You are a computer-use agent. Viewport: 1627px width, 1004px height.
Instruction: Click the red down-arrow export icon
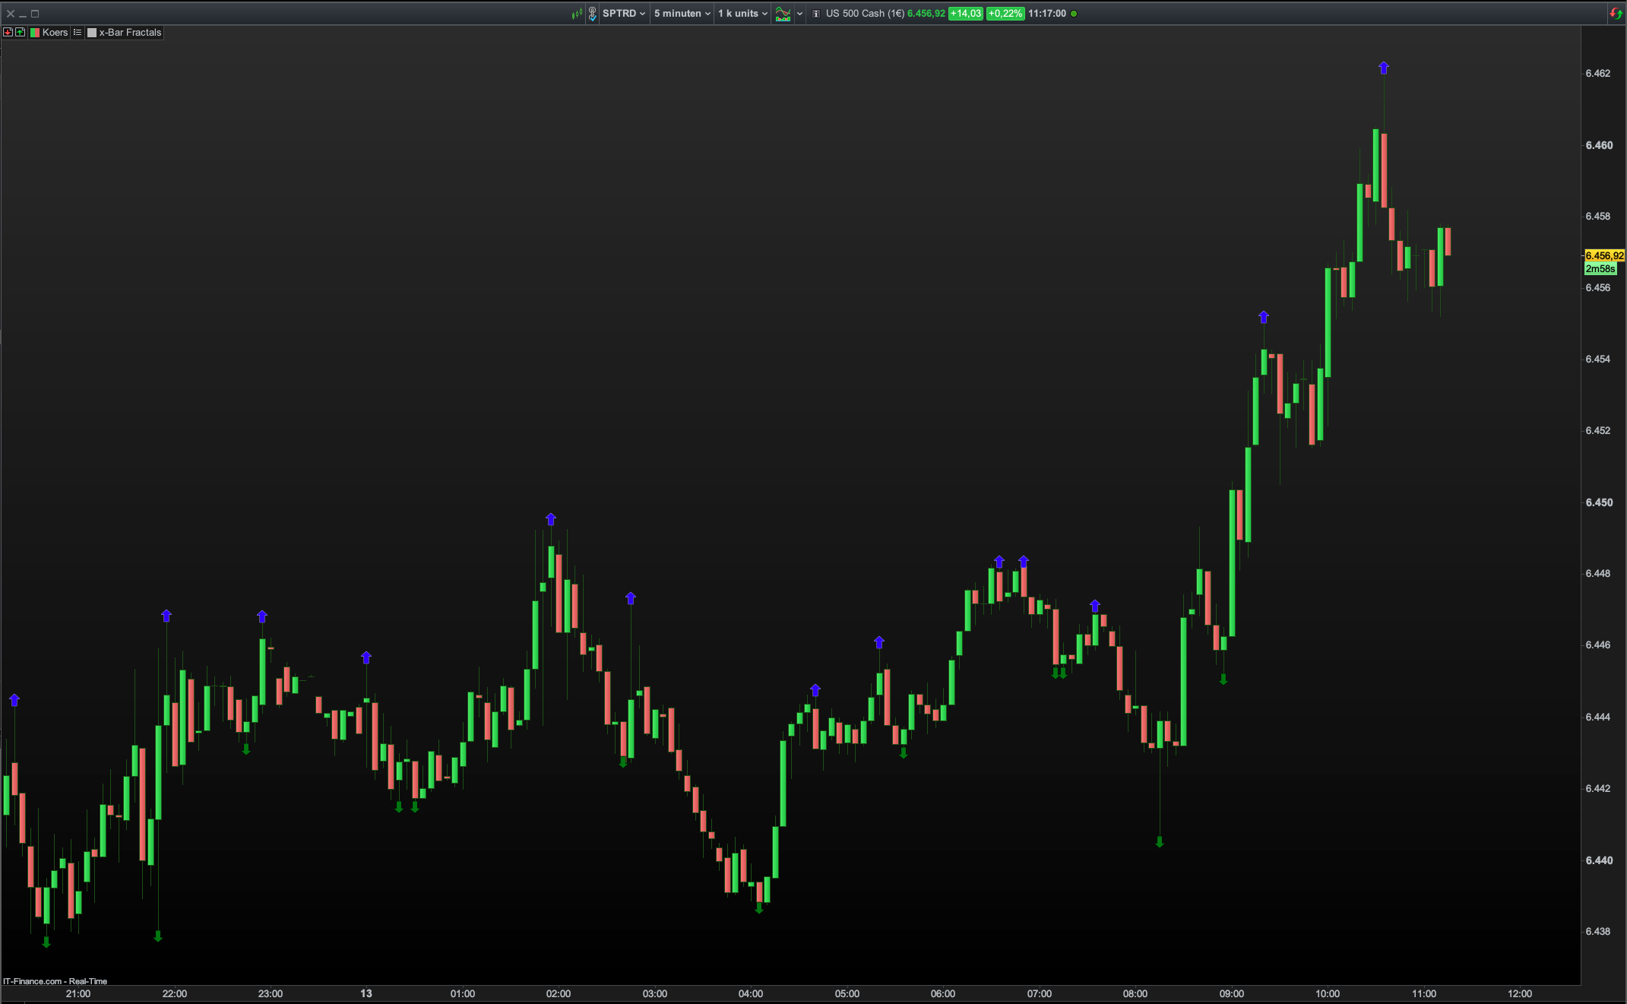8,33
